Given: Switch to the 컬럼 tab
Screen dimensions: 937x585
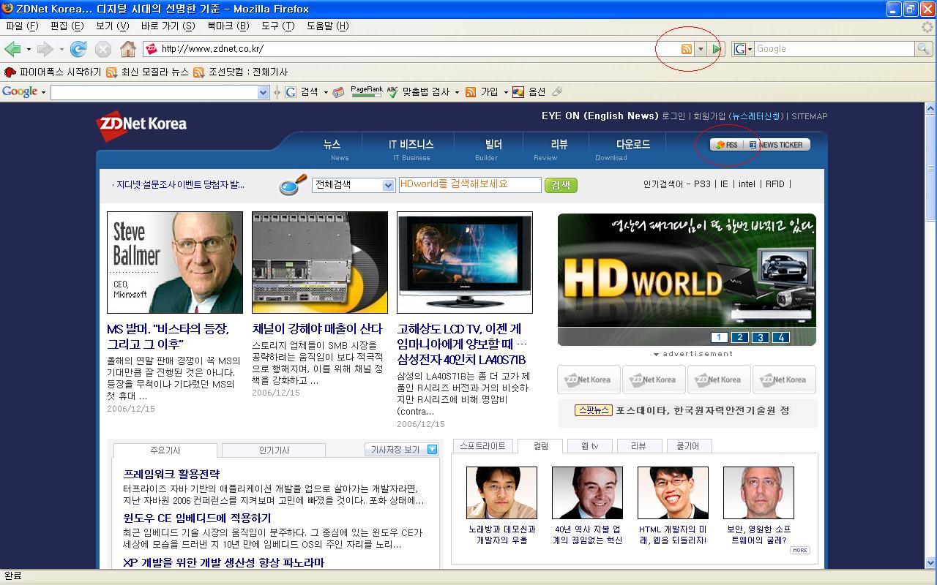Looking at the screenshot, I should [540, 446].
